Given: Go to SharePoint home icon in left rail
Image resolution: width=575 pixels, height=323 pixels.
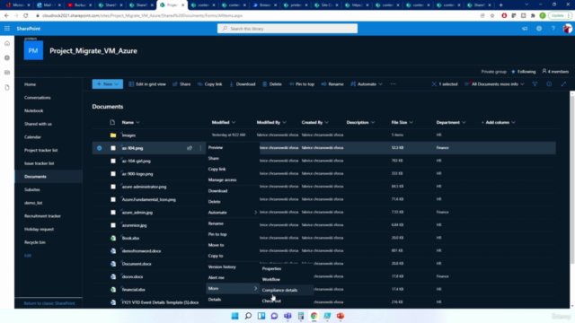Looking at the screenshot, I should pyautogui.click(x=7, y=44).
